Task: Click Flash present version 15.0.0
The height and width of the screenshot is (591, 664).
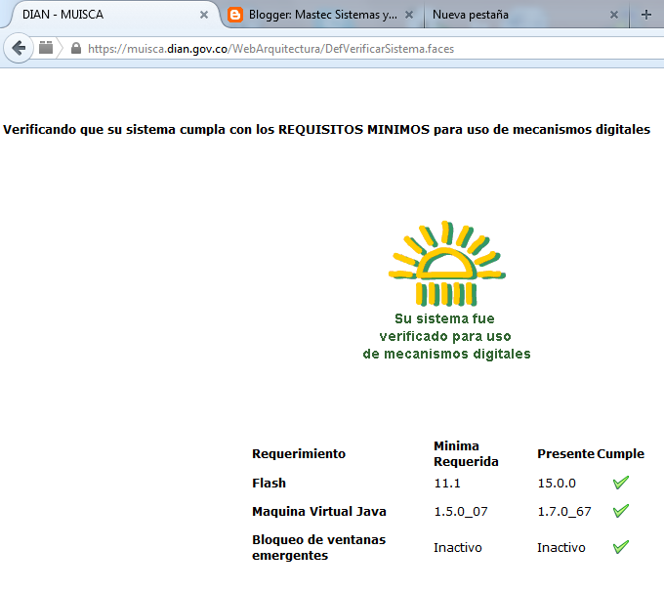Action: [x=557, y=483]
